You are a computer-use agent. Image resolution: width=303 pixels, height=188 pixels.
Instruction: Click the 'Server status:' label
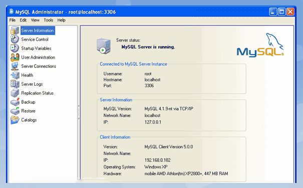click(128, 40)
